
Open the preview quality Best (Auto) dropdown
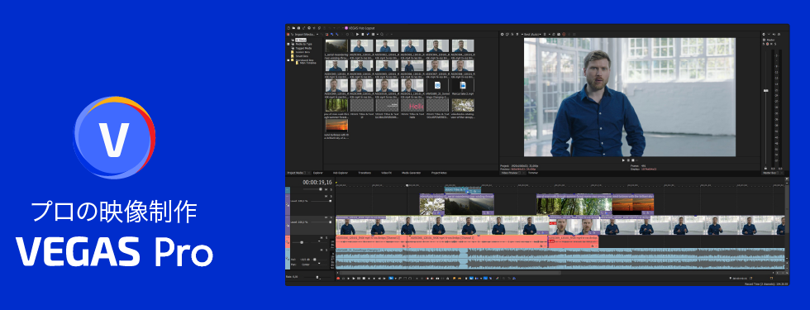(x=540, y=35)
